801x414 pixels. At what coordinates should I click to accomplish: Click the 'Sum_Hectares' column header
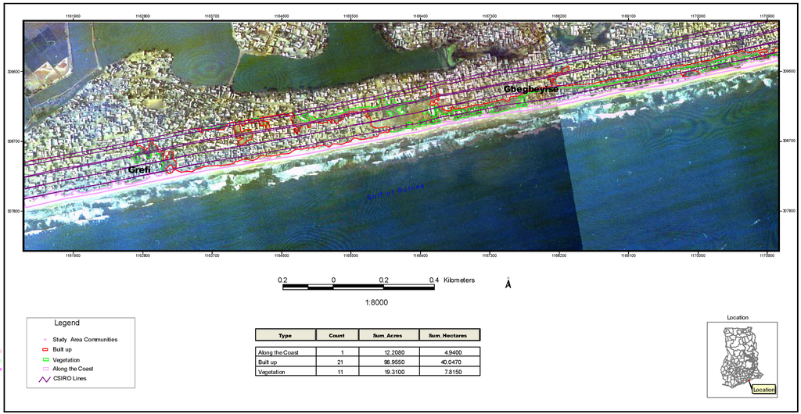pyautogui.click(x=450, y=335)
